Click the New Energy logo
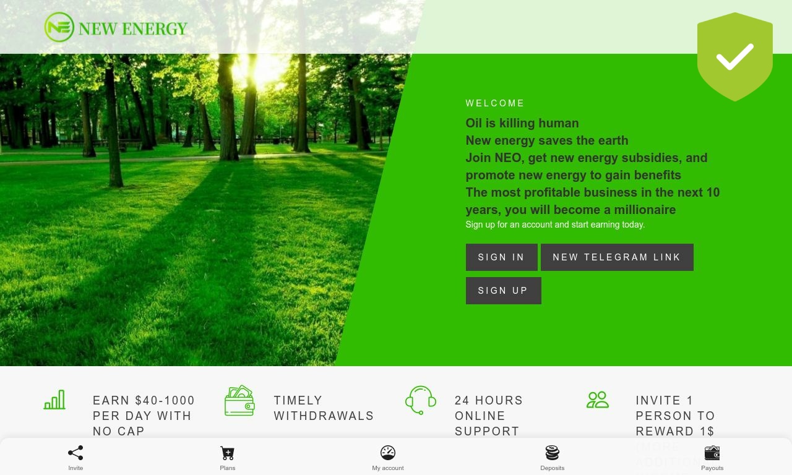This screenshot has width=792, height=475. click(x=116, y=28)
